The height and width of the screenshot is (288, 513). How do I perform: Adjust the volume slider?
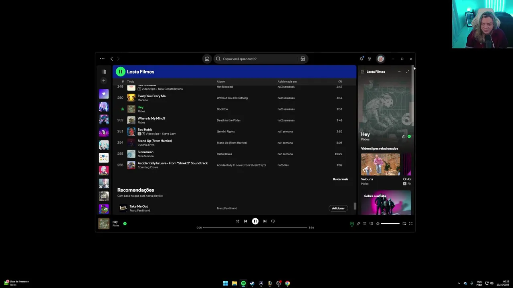[x=390, y=224]
